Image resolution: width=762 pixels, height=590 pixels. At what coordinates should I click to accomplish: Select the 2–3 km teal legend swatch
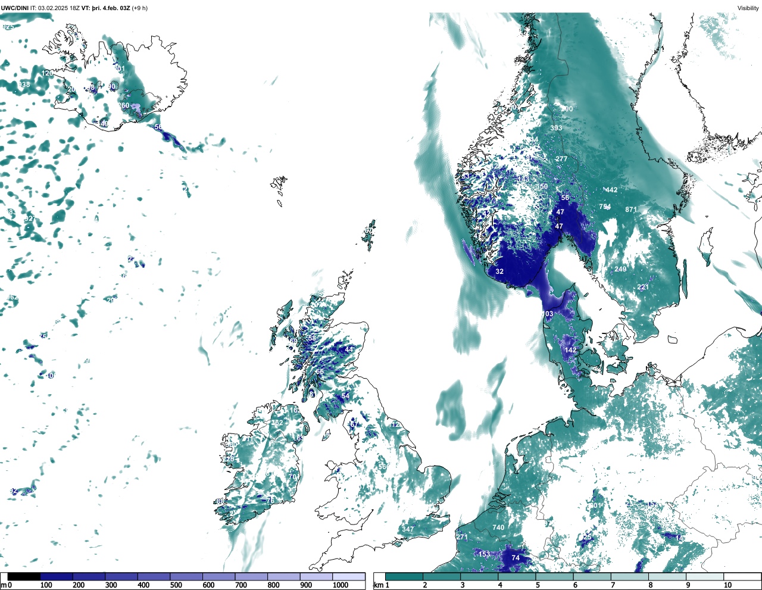(442, 577)
